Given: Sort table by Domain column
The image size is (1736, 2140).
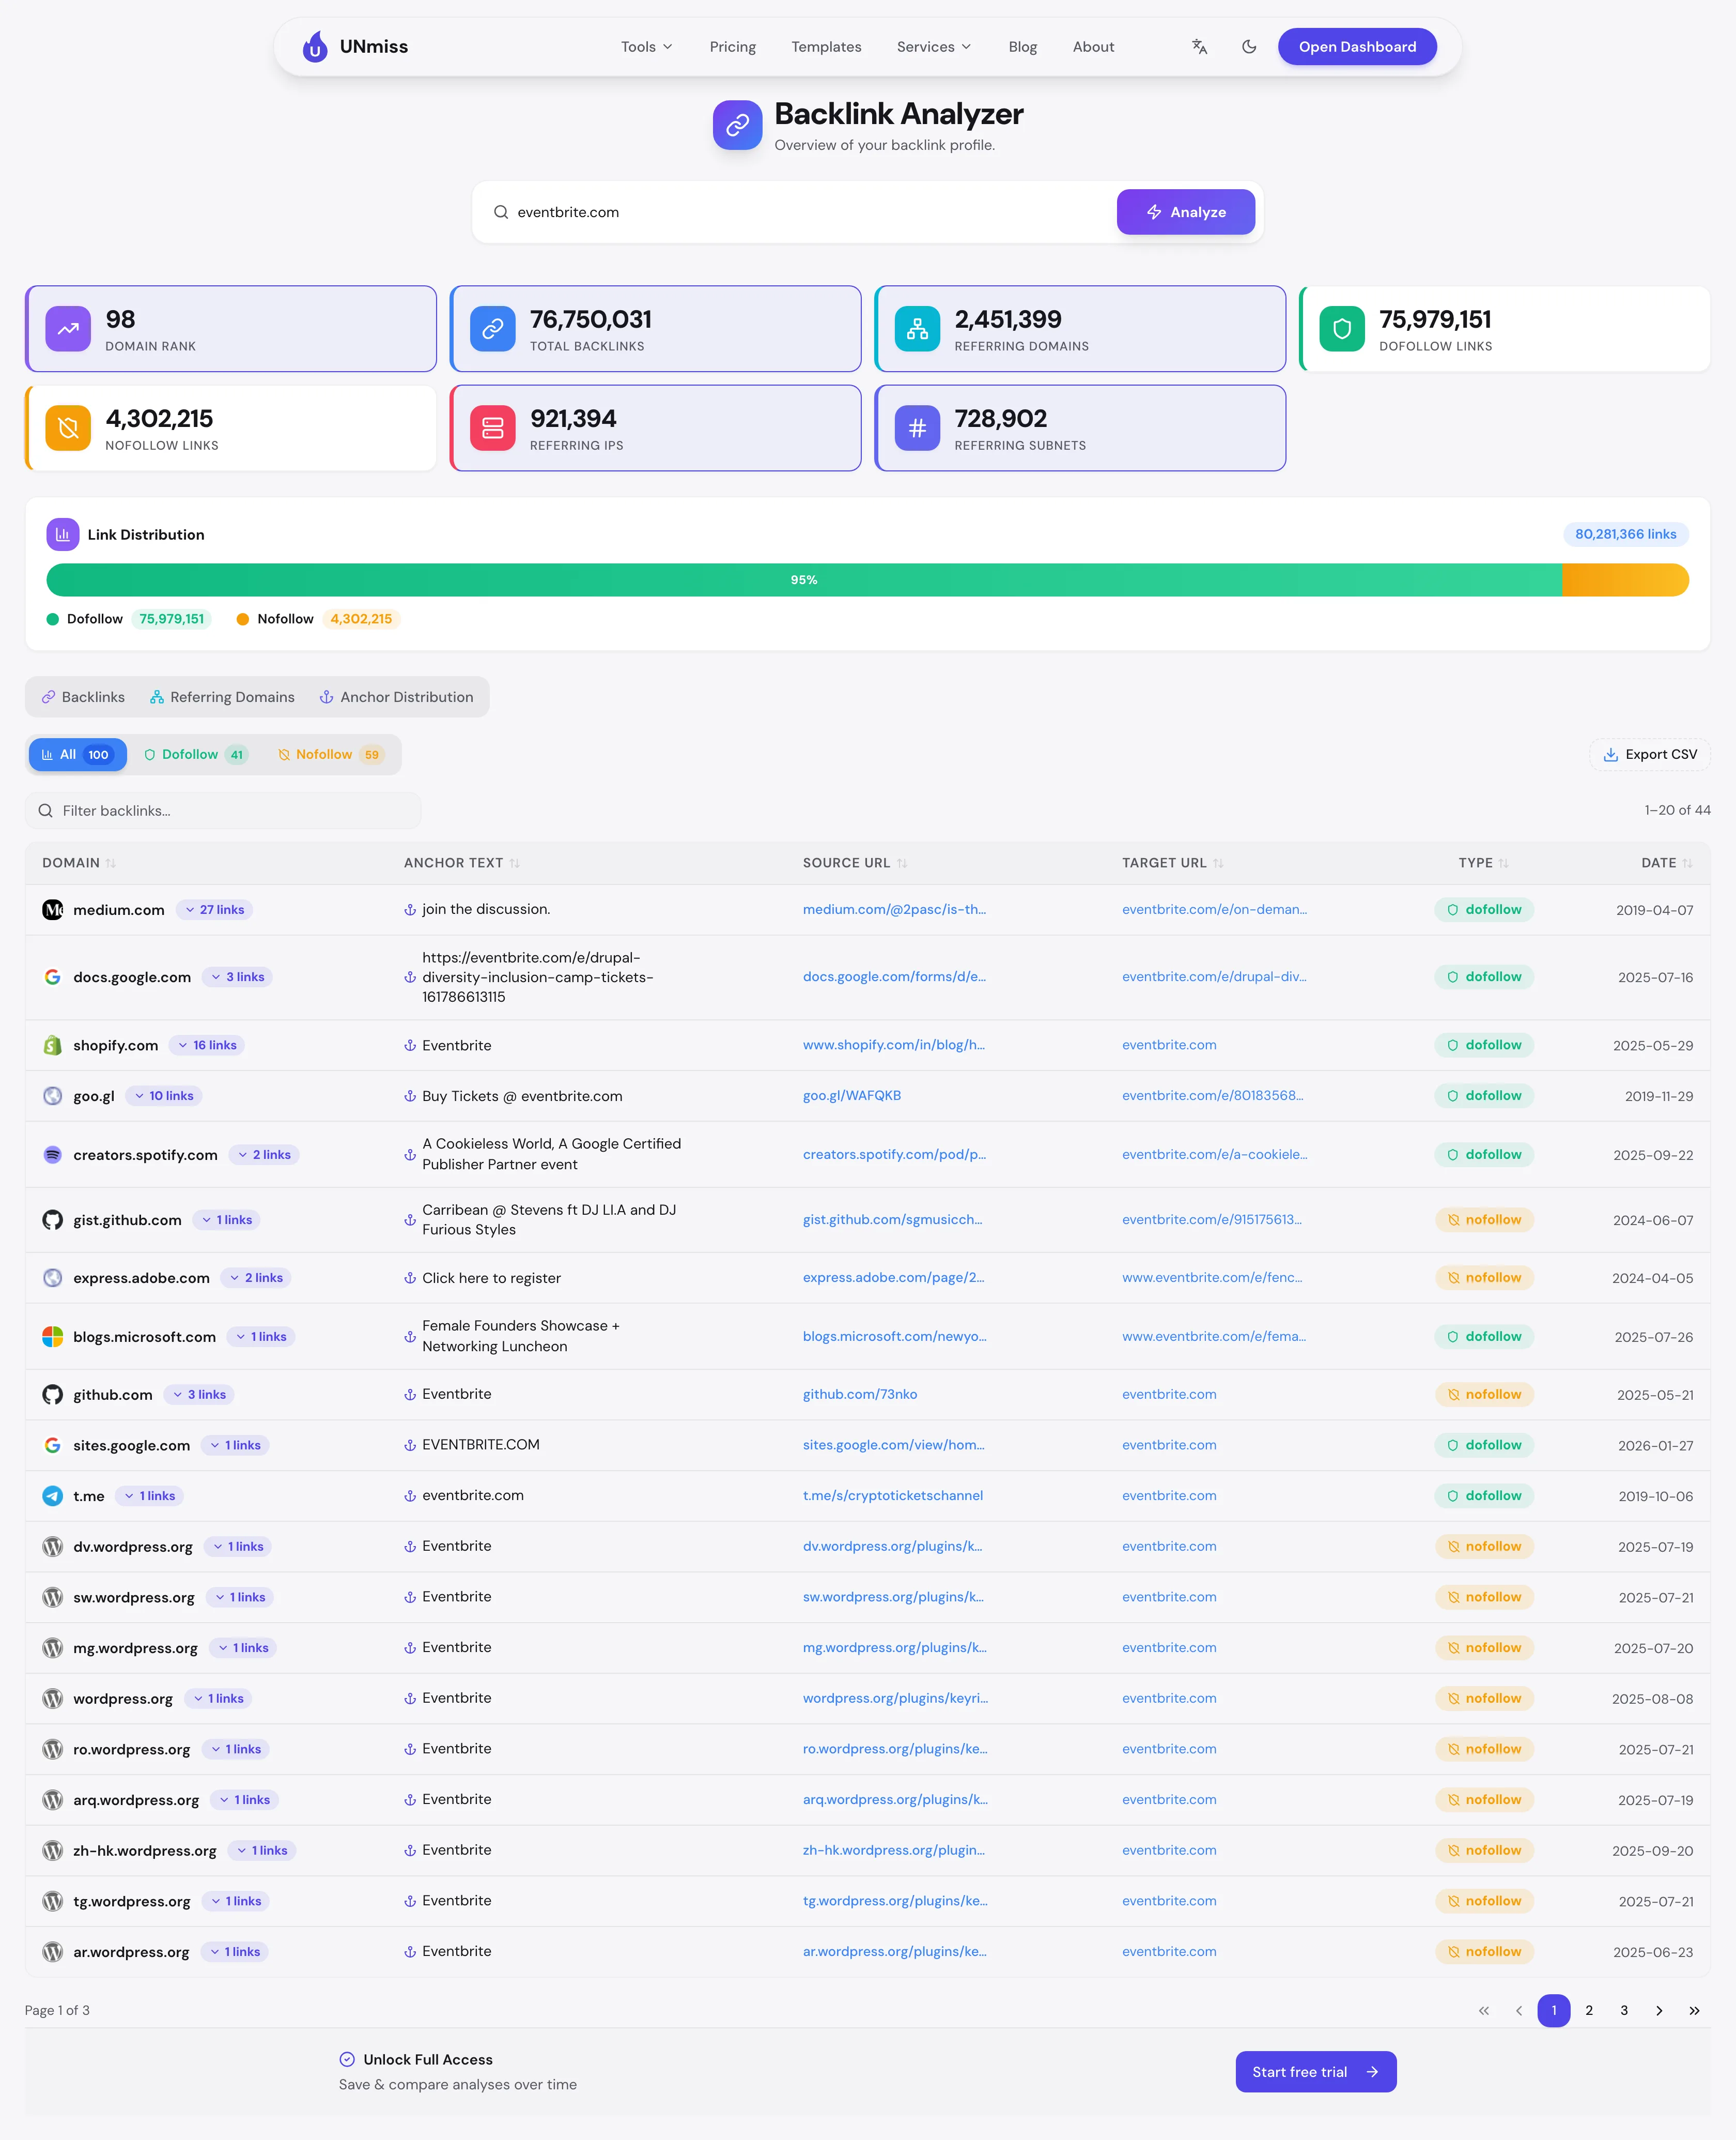Looking at the screenshot, I should click(79, 862).
